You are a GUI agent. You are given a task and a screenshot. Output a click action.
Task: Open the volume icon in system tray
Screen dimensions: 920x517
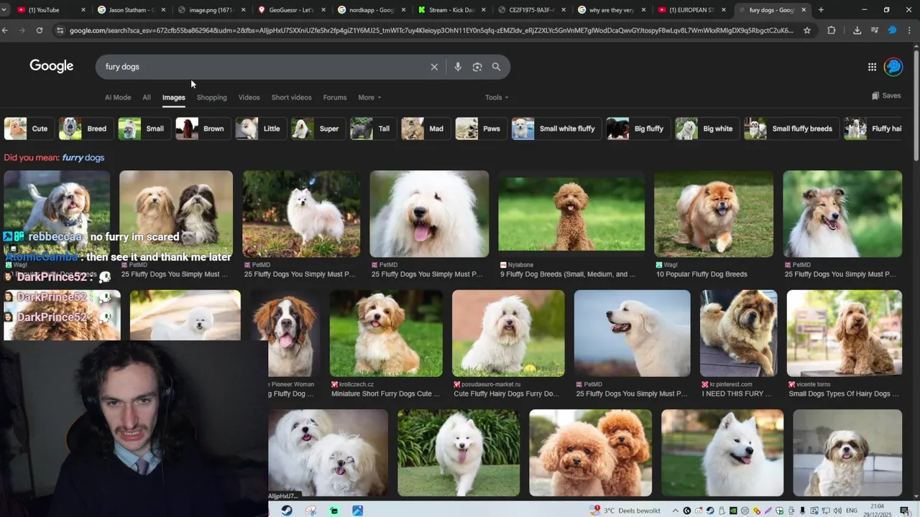(x=837, y=511)
